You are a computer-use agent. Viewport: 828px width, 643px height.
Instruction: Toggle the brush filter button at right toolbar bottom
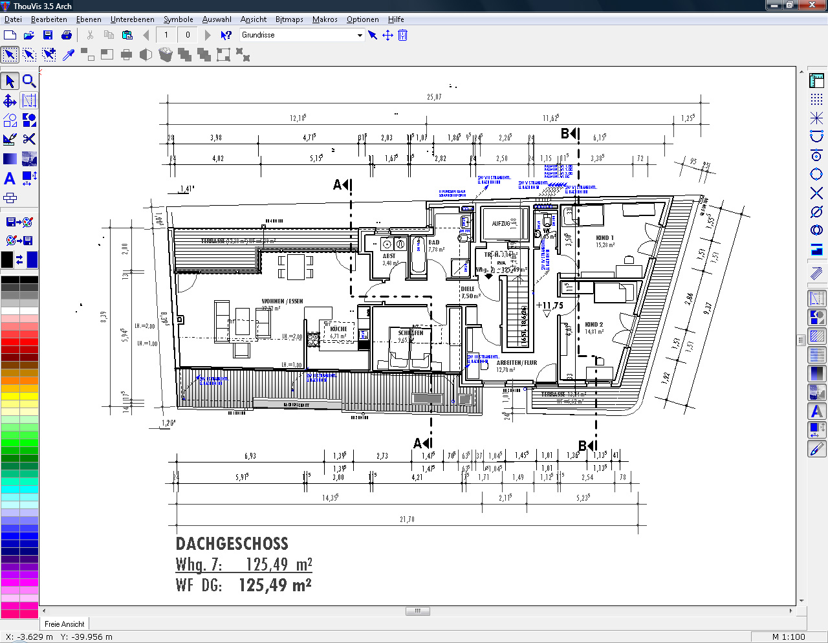click(x=817, y=448)
